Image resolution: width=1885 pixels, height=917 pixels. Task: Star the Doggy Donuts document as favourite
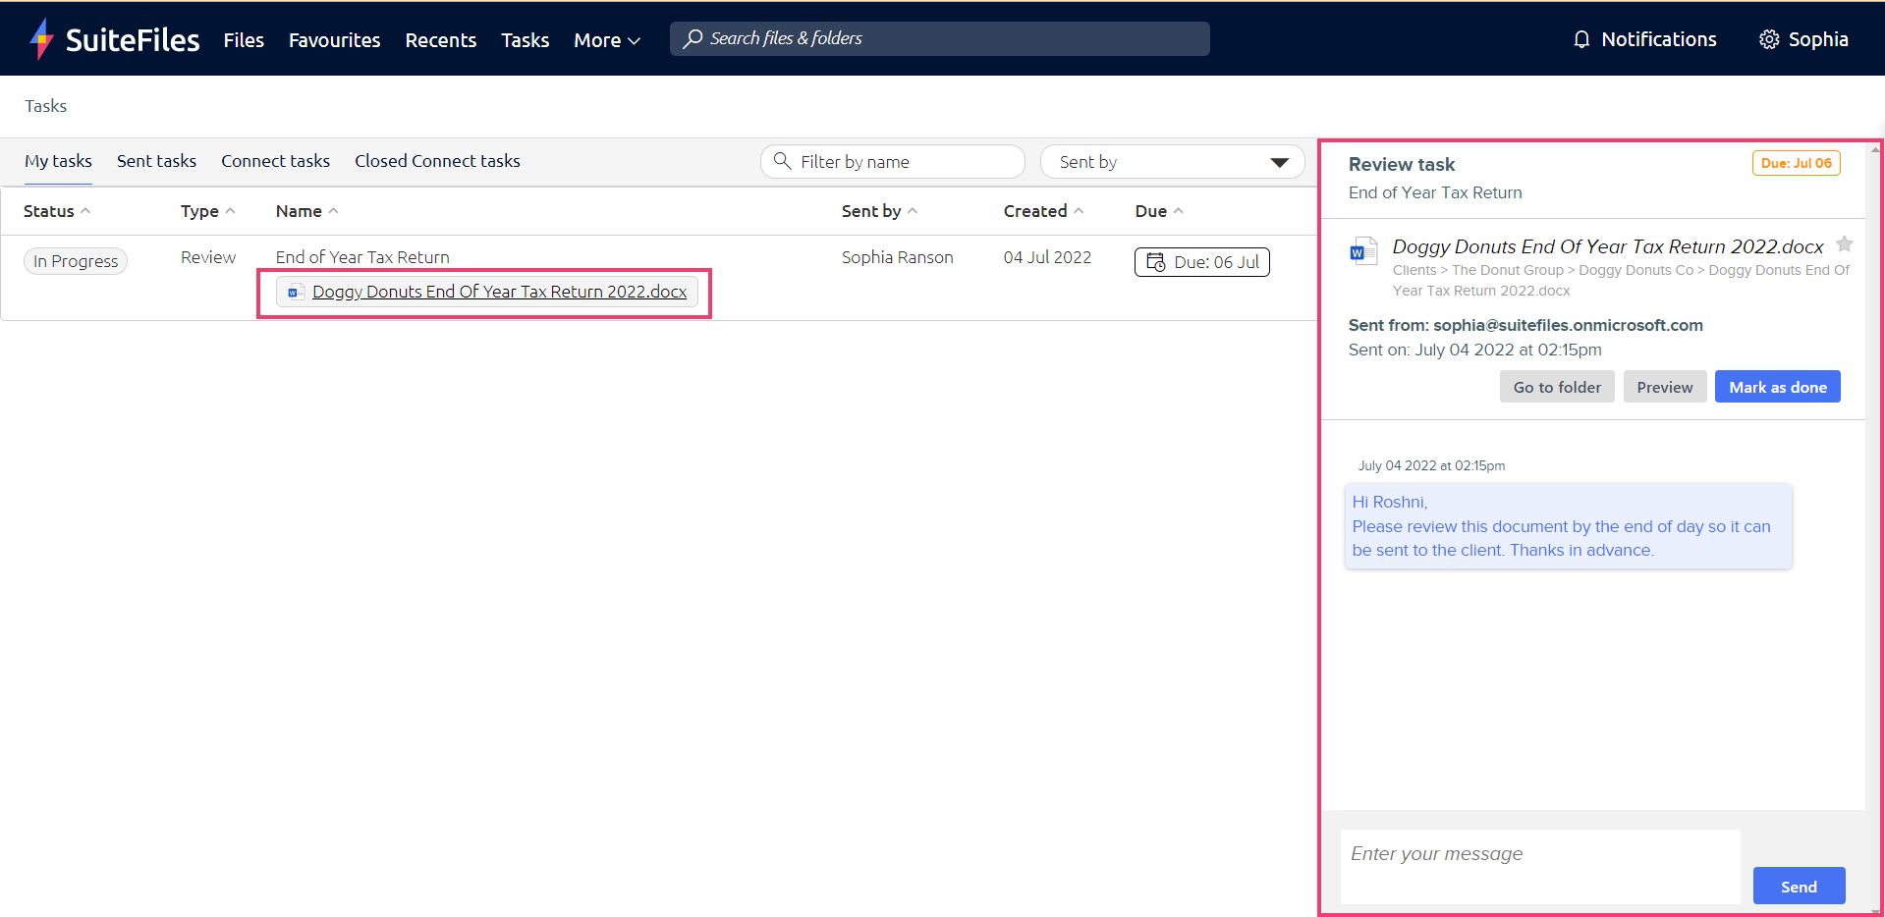[x=1845, y=243]
